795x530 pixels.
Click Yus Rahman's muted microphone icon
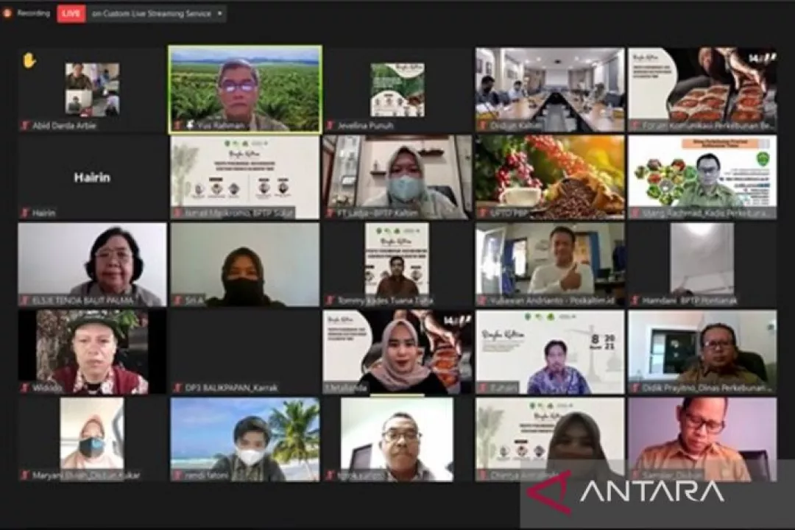pos(177,125)
